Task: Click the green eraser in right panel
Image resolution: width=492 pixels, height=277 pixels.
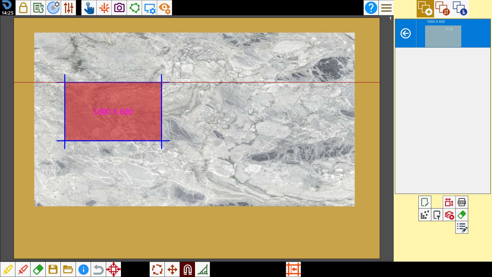Action: [462, 215]
